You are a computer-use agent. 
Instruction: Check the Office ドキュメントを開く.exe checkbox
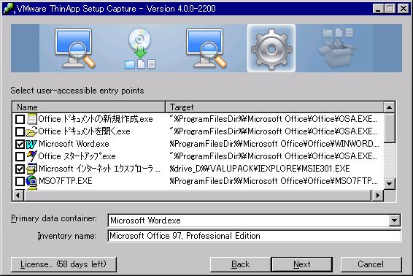[20, 131]
